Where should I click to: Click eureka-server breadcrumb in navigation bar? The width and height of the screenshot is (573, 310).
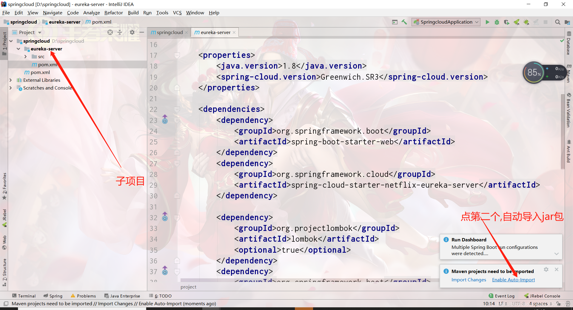(62, 22)
